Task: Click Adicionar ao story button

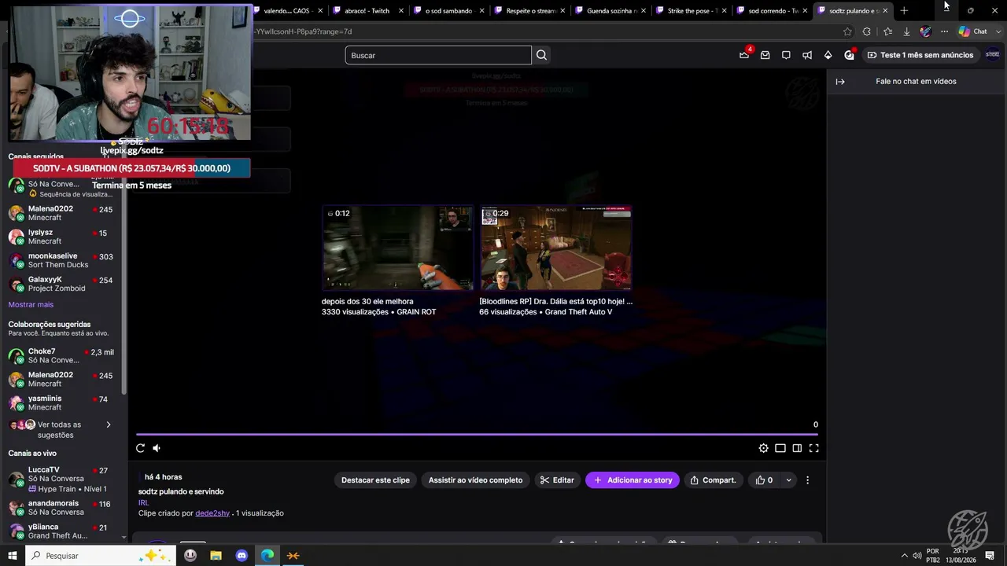Action: point(633,480)
